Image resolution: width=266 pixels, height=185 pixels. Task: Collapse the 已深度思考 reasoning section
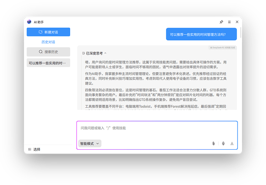pyautogui.click(x=105, y=53)
